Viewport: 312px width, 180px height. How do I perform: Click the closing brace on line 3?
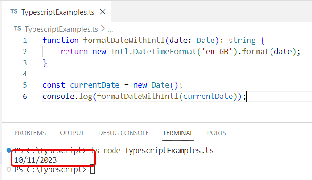pyautogui.click(x=45, y=63)
